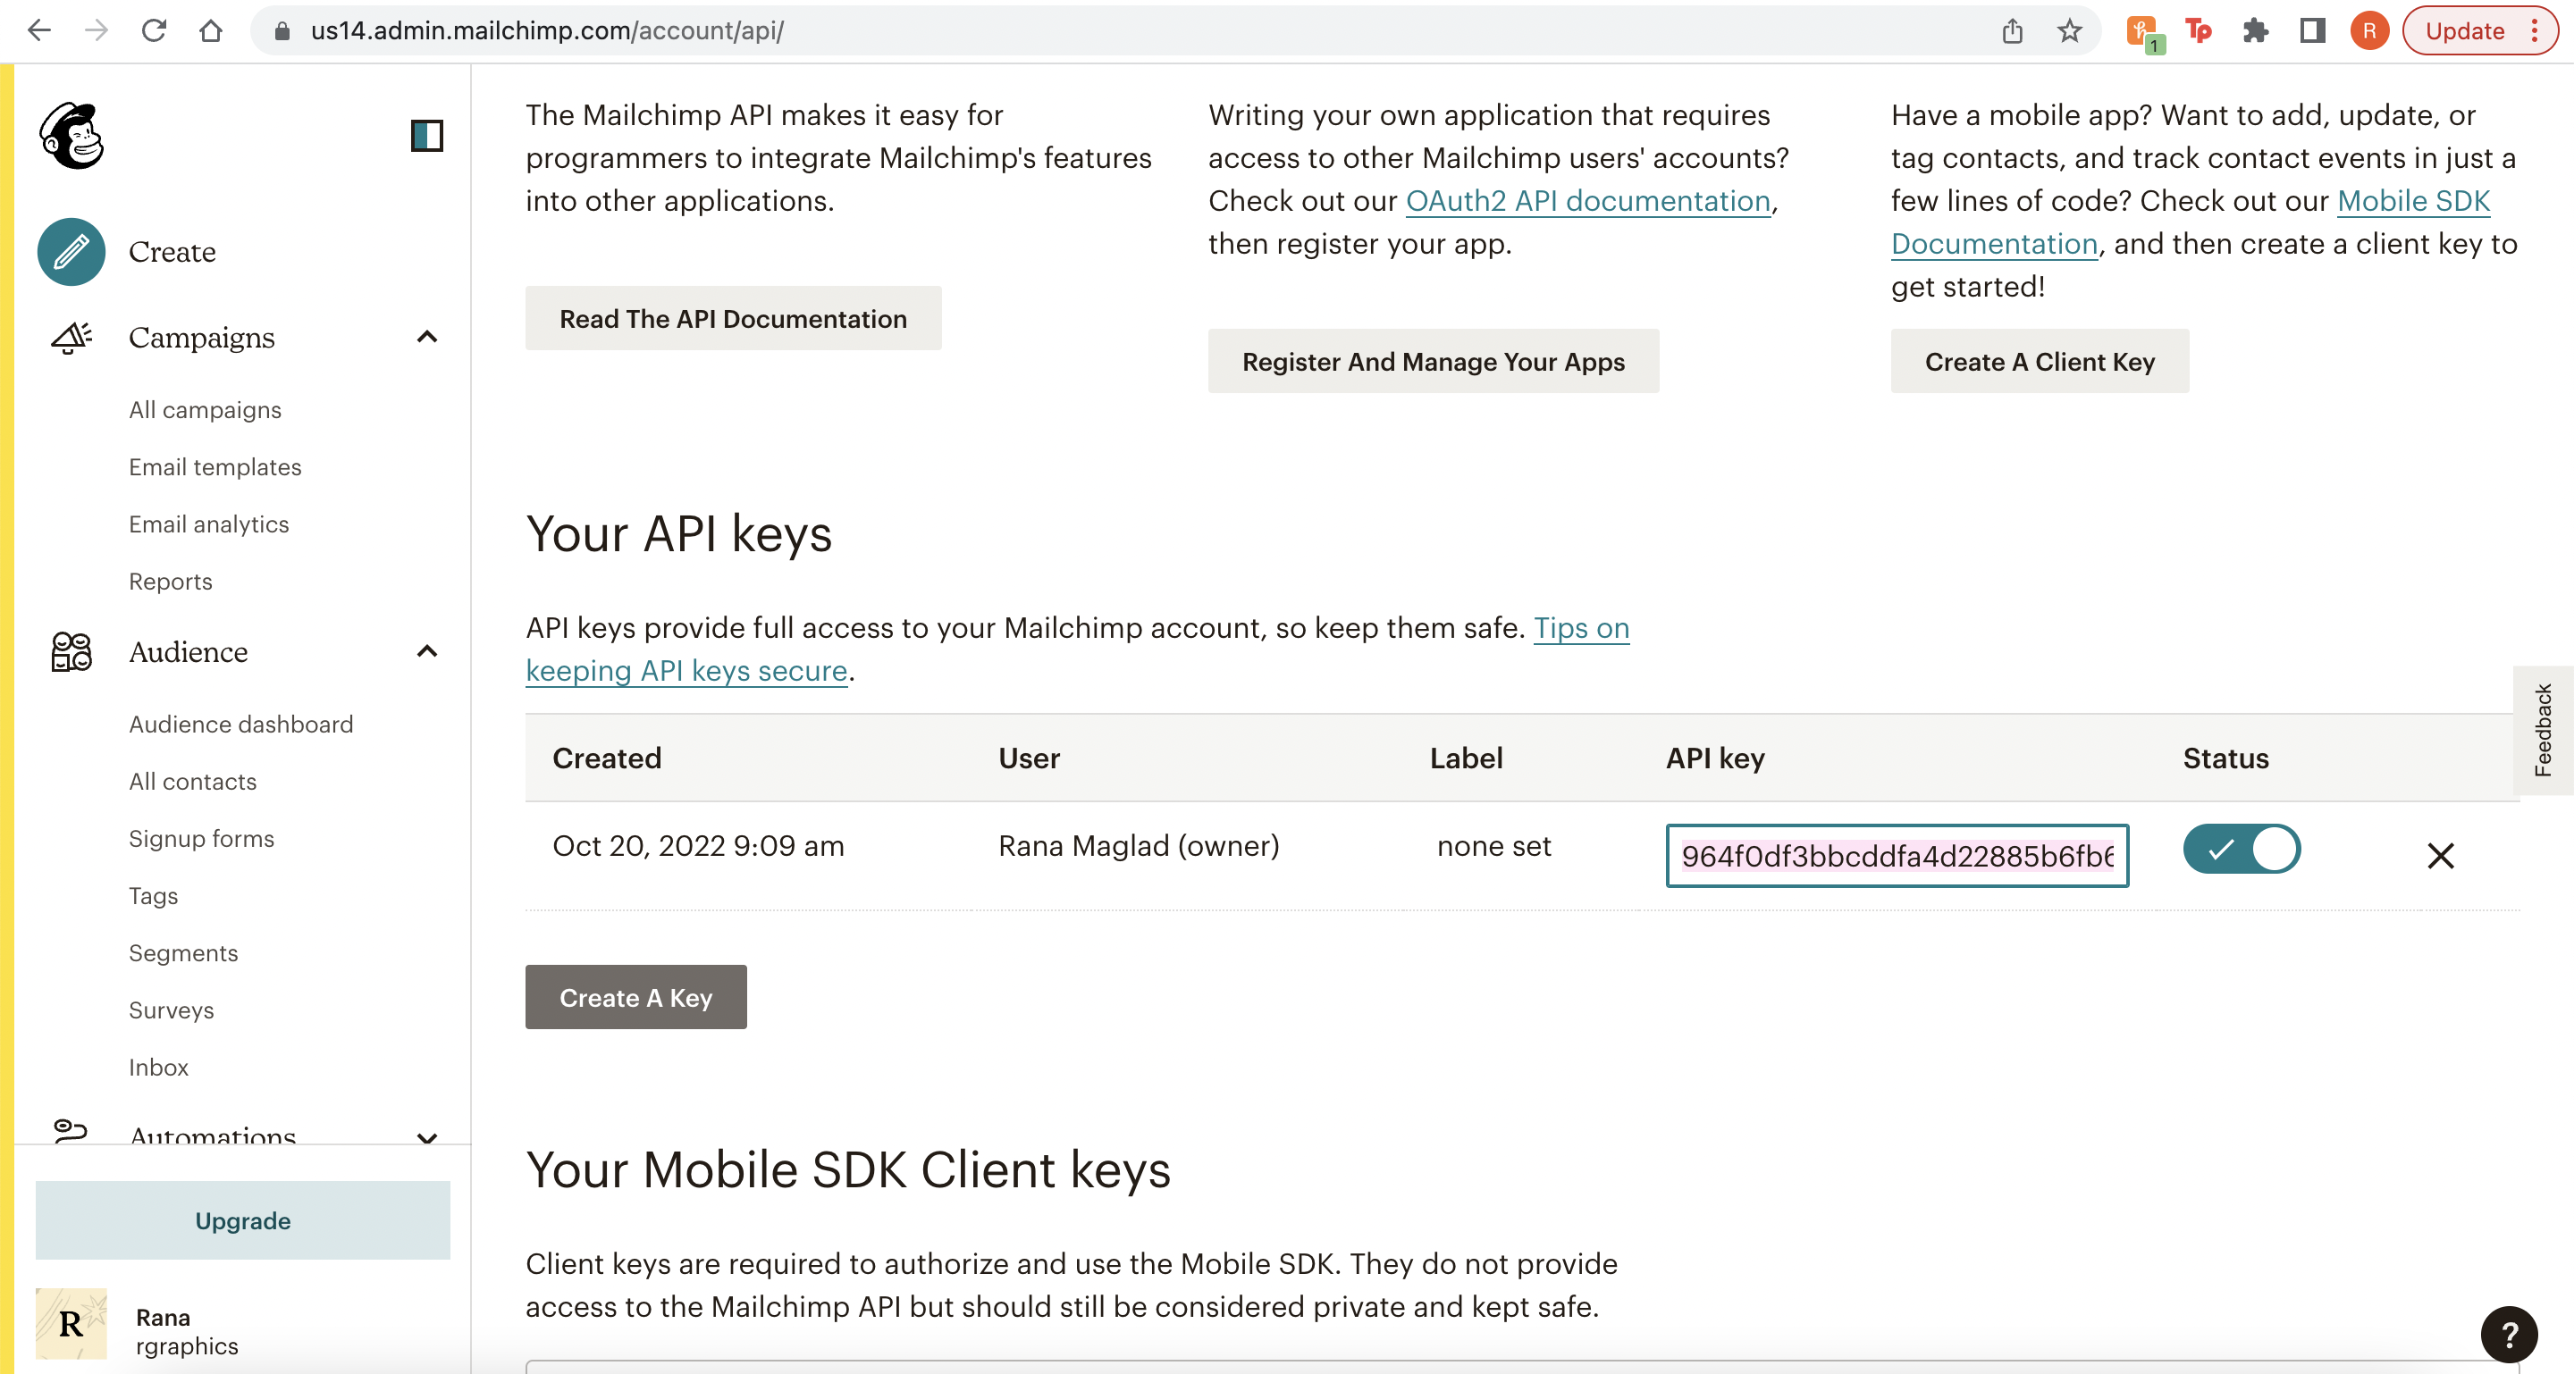The width and height of the screenshot is (2574, 1374).
Task: Click Register And Manage Your Apps button
Action: [1433, 362]
